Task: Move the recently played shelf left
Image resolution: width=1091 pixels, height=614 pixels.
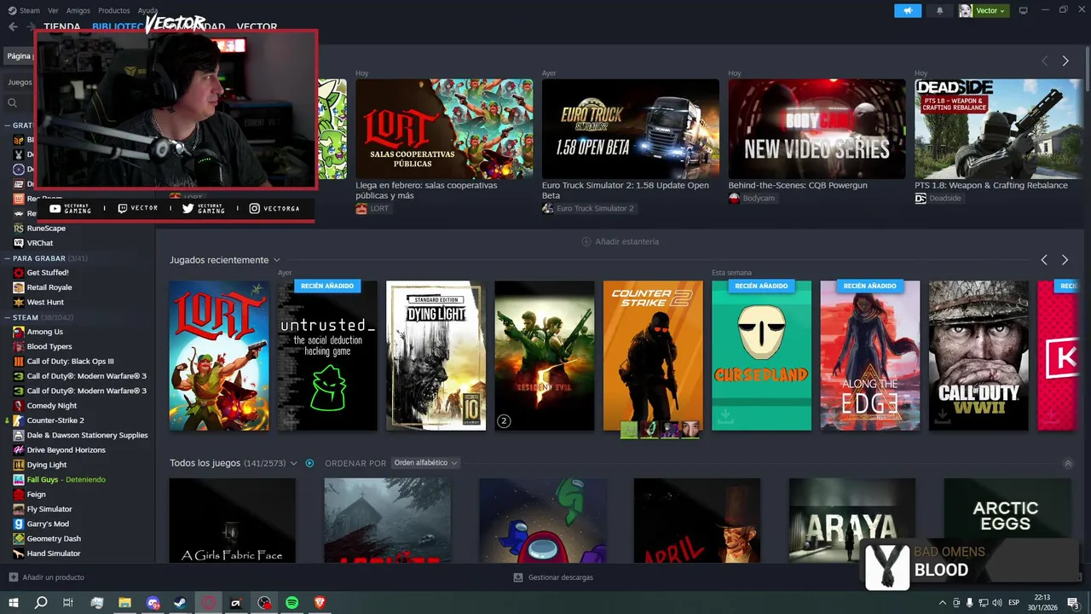Action: tap(1044, 259)
